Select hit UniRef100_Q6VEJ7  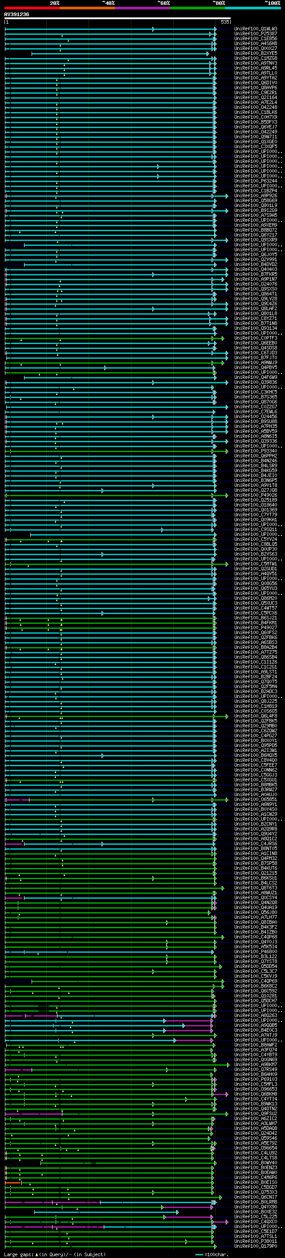[255, 127]
